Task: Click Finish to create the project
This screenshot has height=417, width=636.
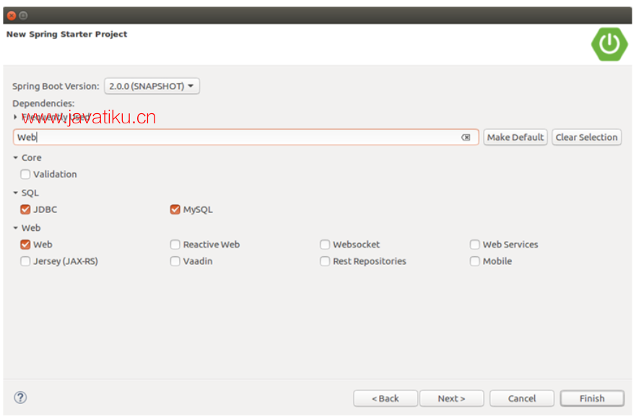Action: tap(592, 399)
